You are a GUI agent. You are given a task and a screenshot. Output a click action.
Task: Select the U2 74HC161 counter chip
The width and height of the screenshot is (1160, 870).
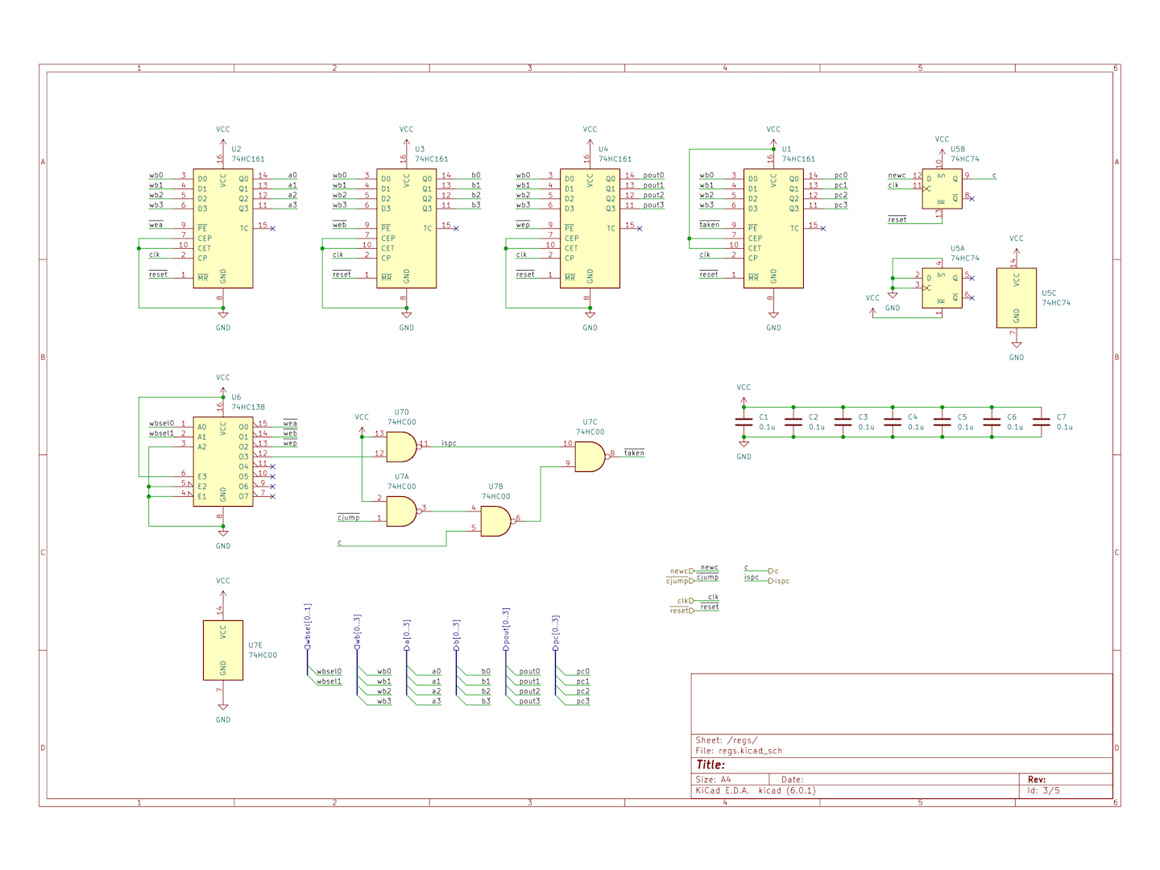pyautogui.click(x=223, y=229)
